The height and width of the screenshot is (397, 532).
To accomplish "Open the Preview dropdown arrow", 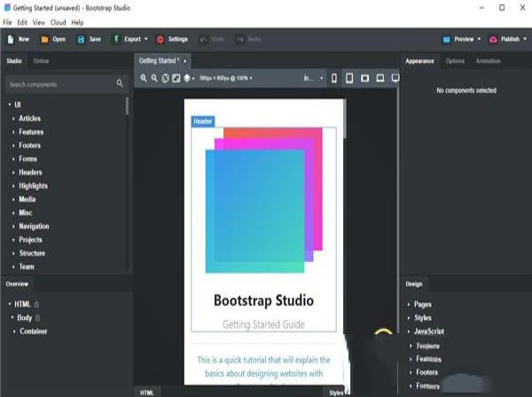I will tap(479, 39).
